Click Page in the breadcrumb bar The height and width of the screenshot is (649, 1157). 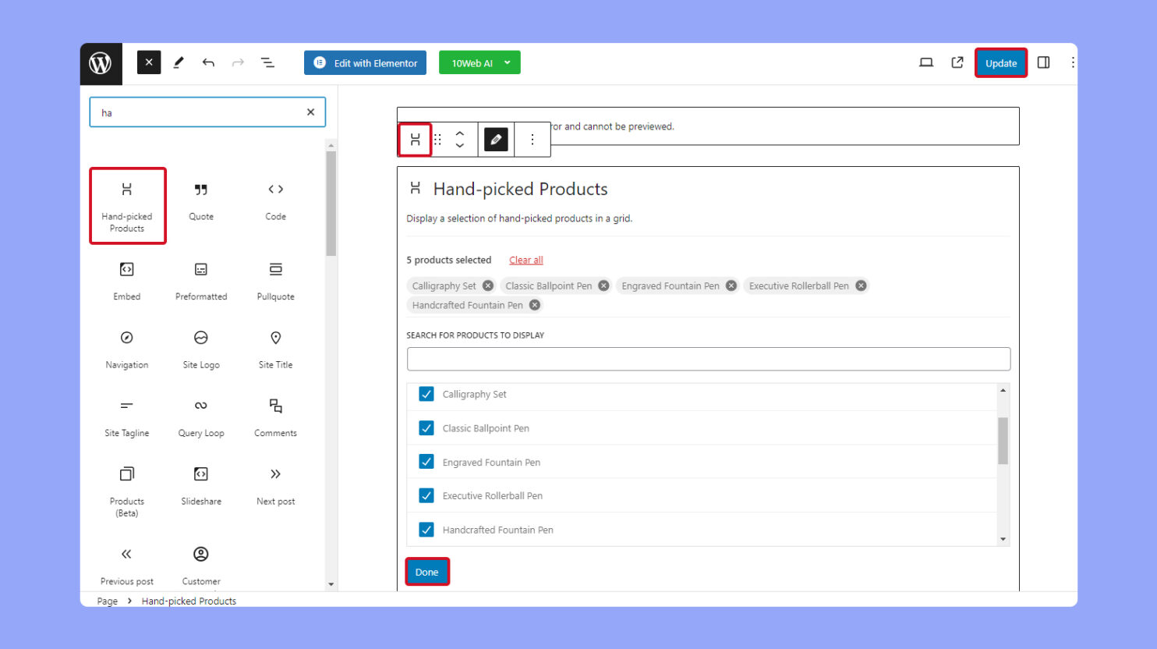107,601
